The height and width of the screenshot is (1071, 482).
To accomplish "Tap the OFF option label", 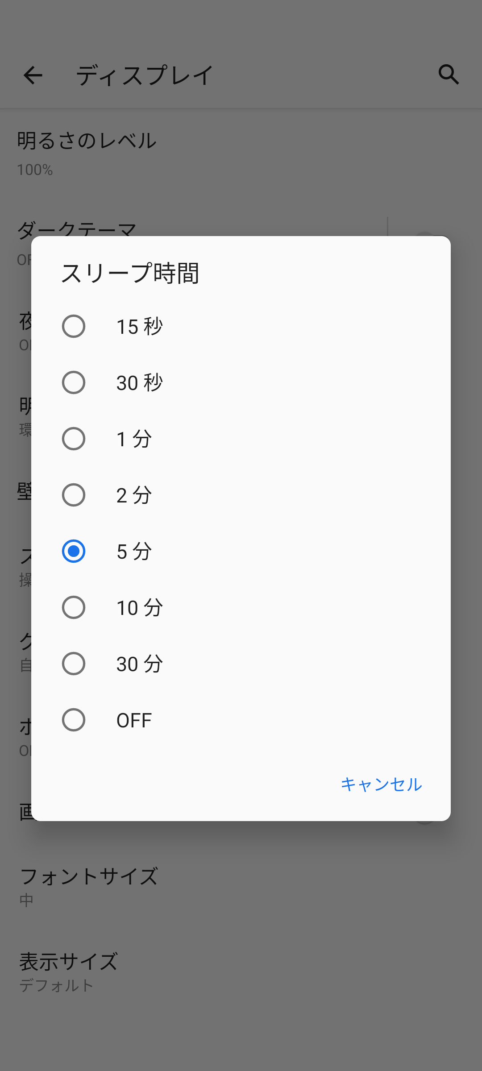I will (134, 720).
